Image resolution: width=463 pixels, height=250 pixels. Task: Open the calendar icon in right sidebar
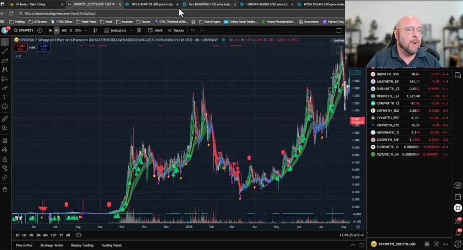[458, 197]
